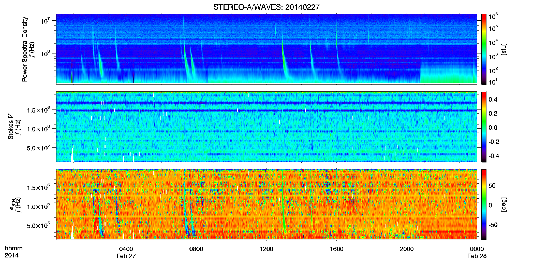
Task: Click the 2000 time tick label
Action: click(407, 249)
